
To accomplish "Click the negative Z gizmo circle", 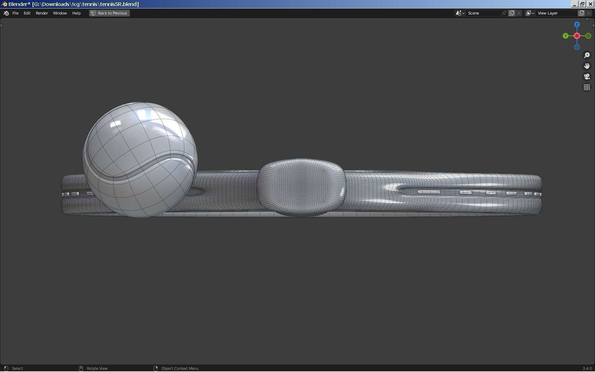I will click(x=577, y=47).
